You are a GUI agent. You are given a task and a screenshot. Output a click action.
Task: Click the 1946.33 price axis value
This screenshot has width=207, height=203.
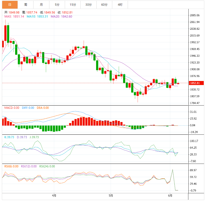[195, 56]
